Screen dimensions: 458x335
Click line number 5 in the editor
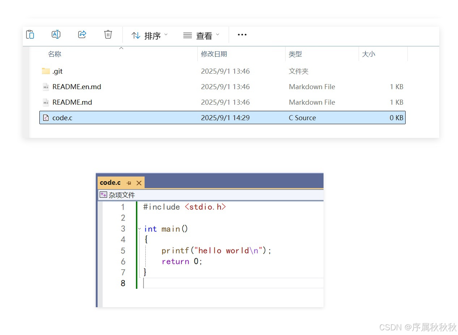click(123, 251)
